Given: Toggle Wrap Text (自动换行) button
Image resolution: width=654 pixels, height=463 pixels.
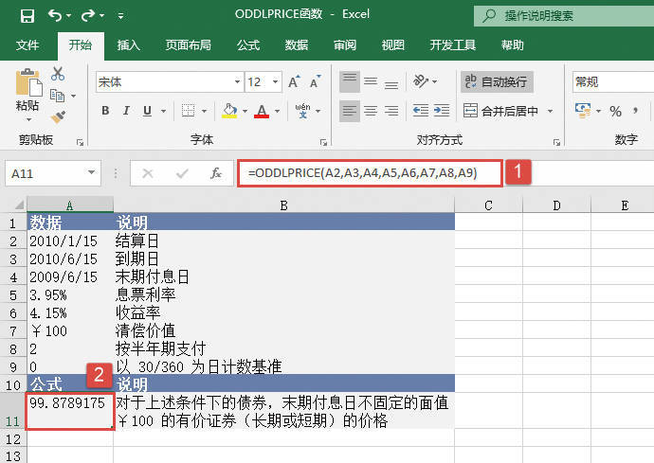Looking at the screenshot, I should (x=498, y=82).
